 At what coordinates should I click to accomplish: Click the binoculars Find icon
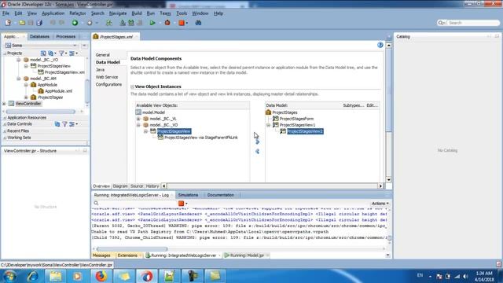tap(198, 23)
